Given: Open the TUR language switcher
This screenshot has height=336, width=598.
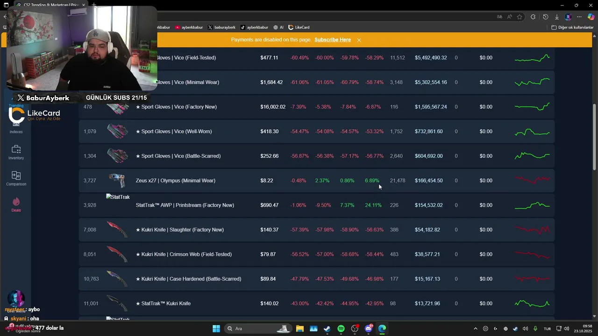Looking at the screenshot, I should (548, 329).
